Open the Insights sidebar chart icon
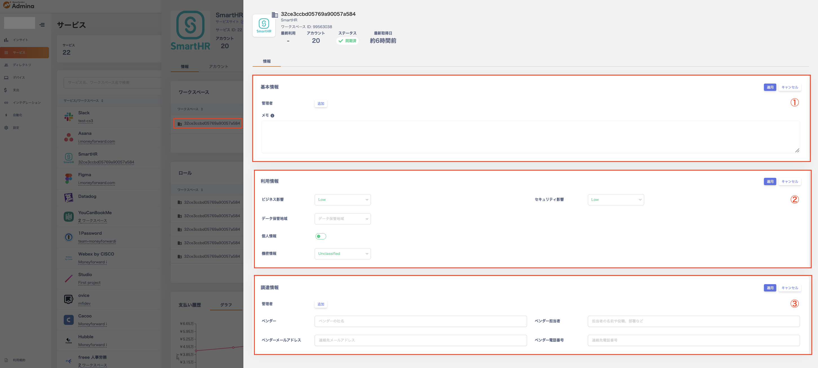This screenshot has height=368, width=818. 6,40
